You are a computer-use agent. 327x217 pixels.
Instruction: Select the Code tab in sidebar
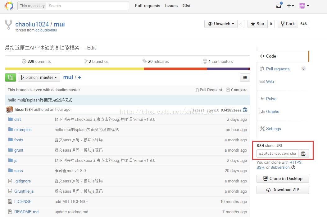pos(283,56)
